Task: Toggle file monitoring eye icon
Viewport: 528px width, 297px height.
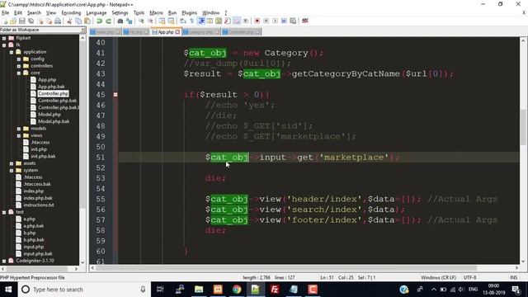Action: pyautogui.click(x=246, y=21)
